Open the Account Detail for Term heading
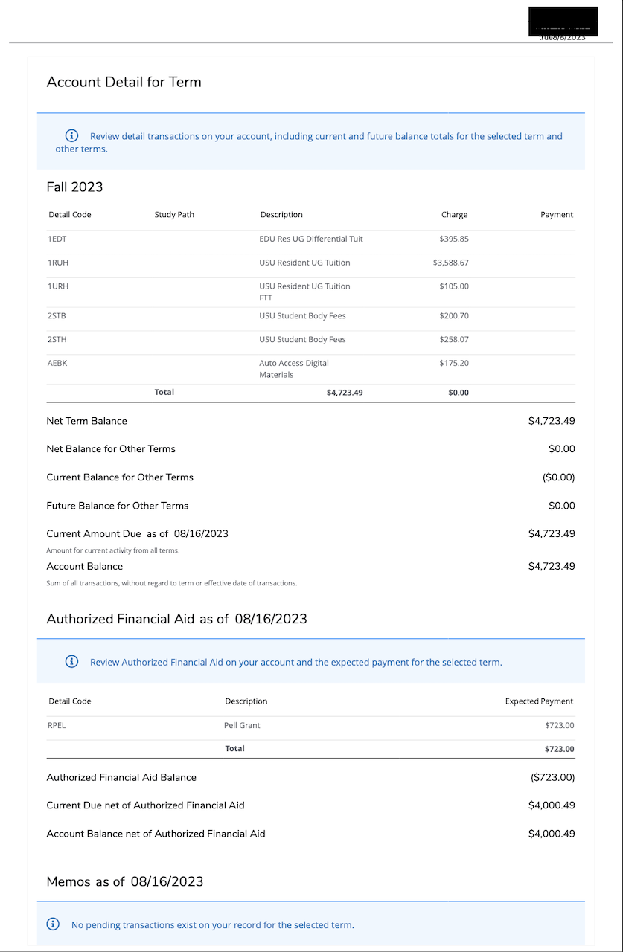Image resolution: width=623 pixels, height=952 pixels. 124,82
